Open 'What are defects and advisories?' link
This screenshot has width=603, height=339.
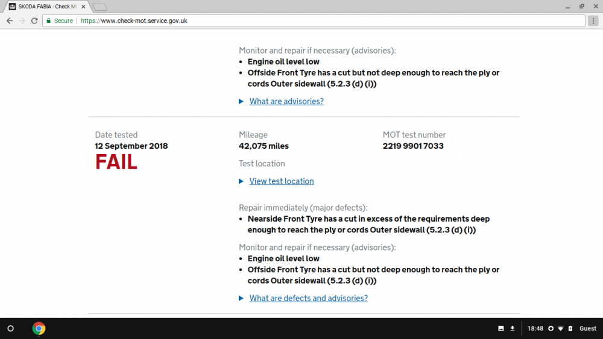[308, 298]
